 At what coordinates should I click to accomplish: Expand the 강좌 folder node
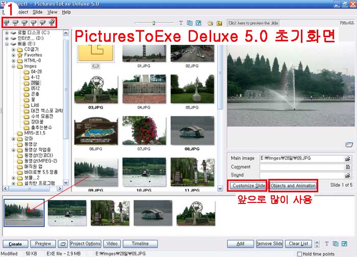tap(13, 139)
